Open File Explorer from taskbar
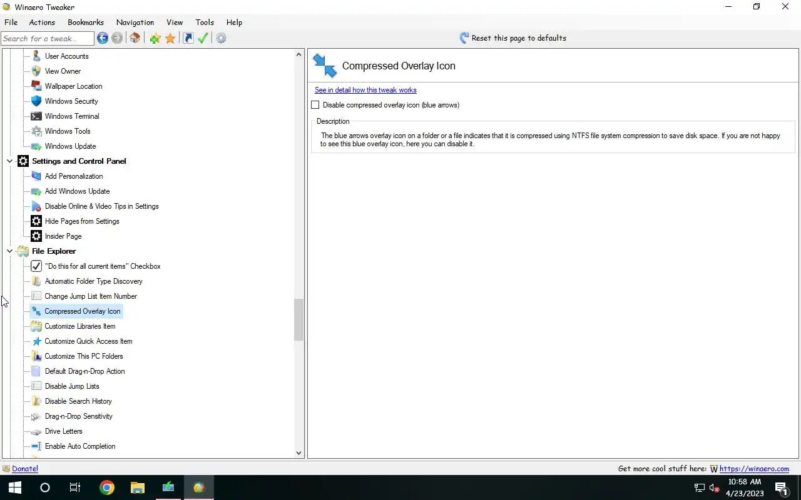This screenshot has height=500, width=801. click(138, 487)
